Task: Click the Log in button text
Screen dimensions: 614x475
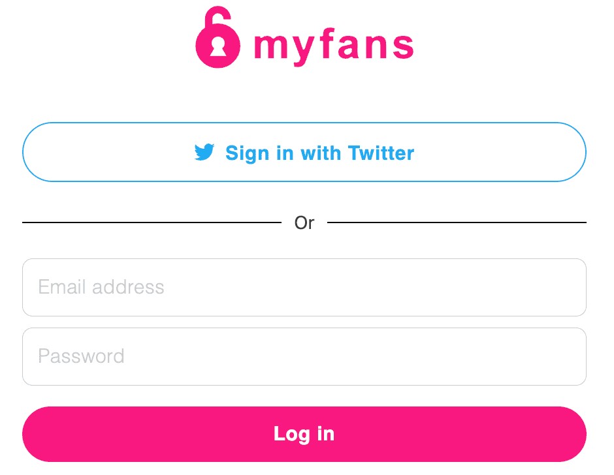Action: tap(304, 433)
